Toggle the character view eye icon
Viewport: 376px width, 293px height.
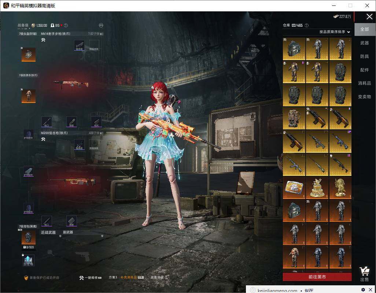coord(101,25)
